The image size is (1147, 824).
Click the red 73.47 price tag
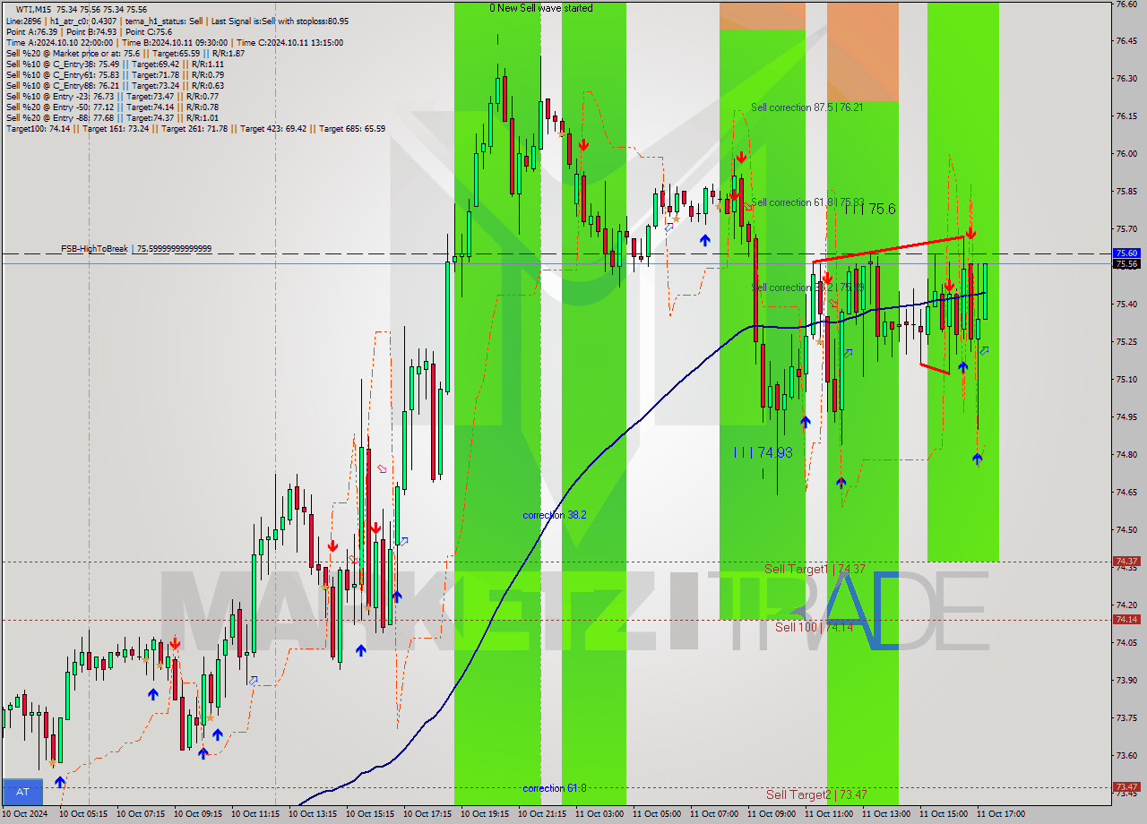[x=1126, y=787]
